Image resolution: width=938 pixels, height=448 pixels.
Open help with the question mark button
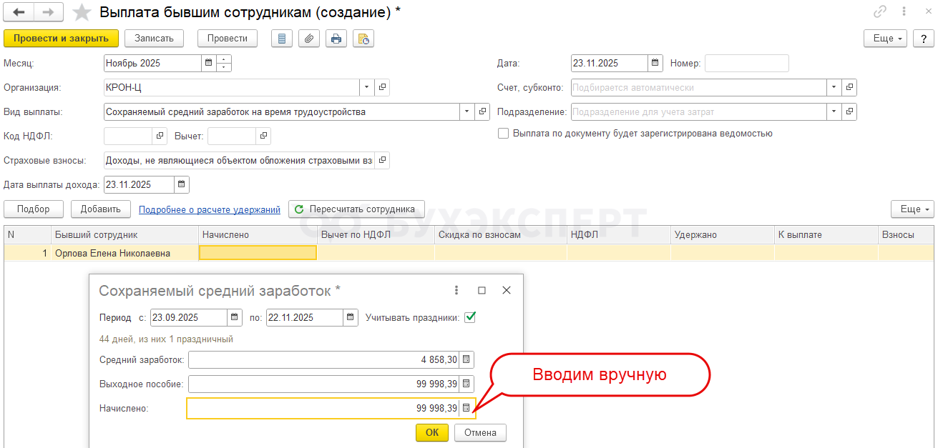(x=924, y=39)
